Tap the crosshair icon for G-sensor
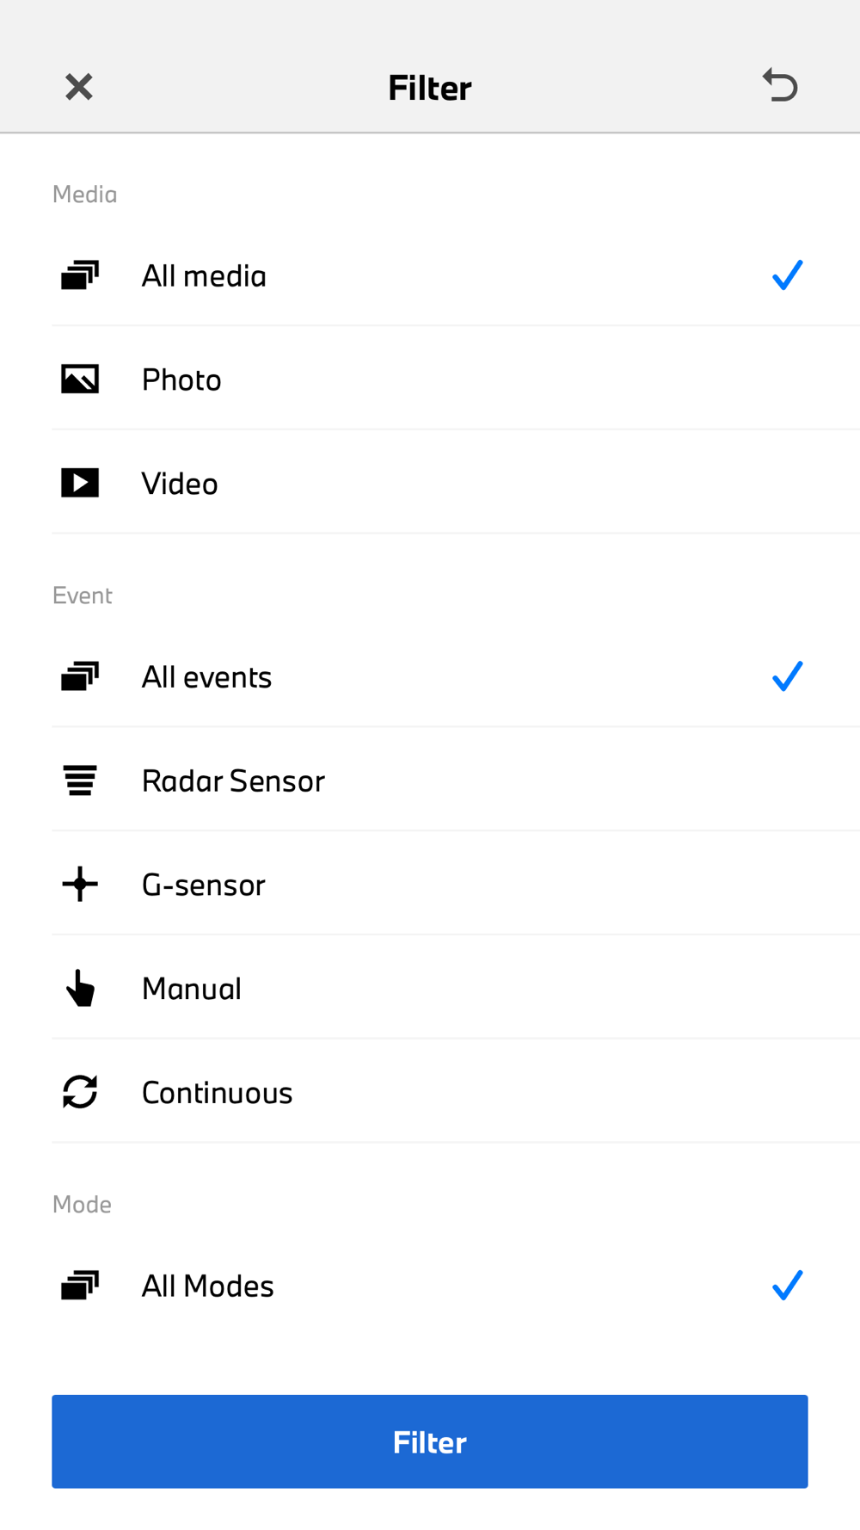Image resolution: width=860 pixels, height=1530 pixels. click(80, 884)
